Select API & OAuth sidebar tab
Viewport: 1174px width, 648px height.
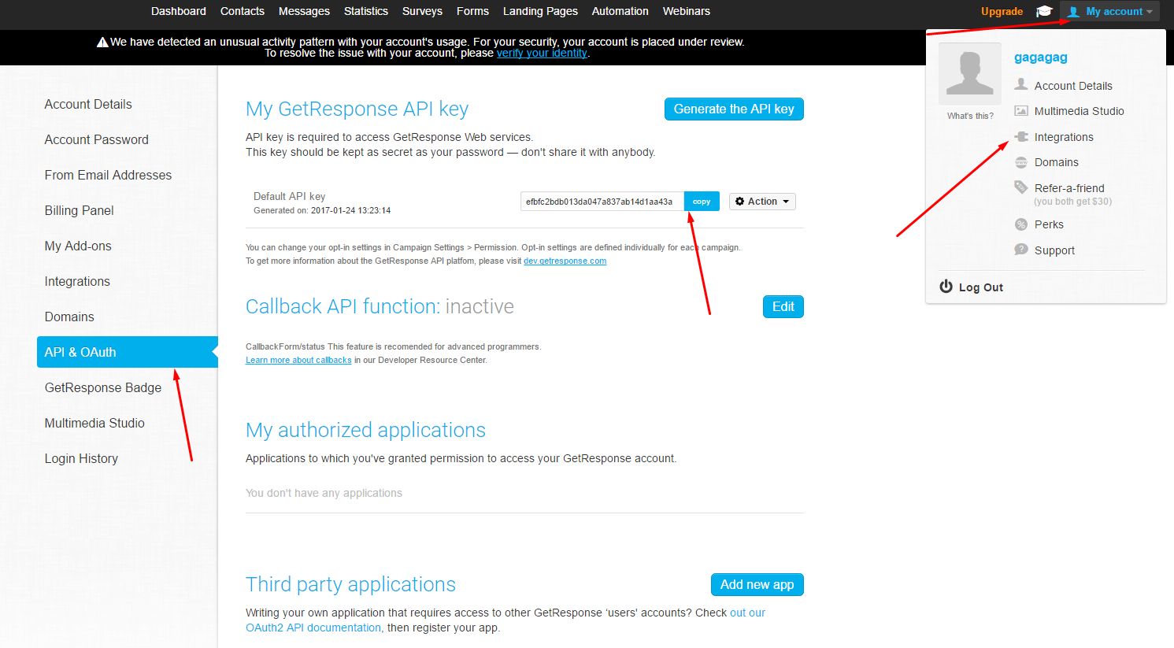(x=128, y=352)
